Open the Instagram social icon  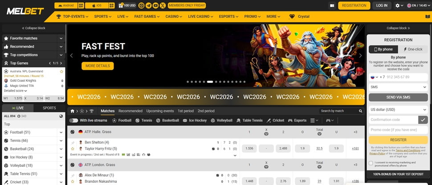(x=141, y=5)
